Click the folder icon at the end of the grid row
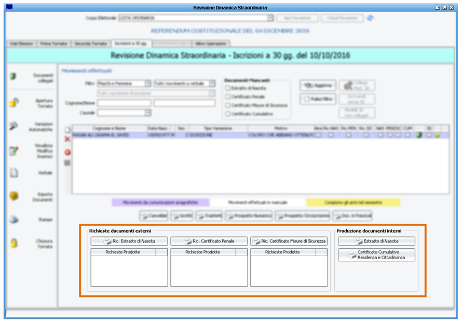This screenshot has width=462, height=321. tap(437, 135)
